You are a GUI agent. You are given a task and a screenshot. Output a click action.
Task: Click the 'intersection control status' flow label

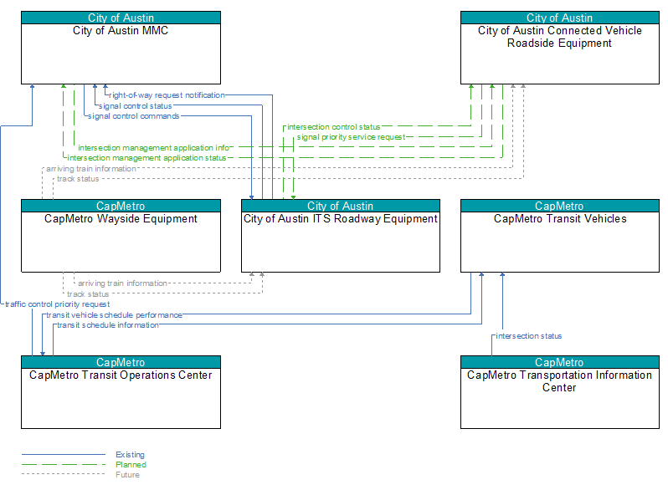pyautogui.click(x=333, y=127)
